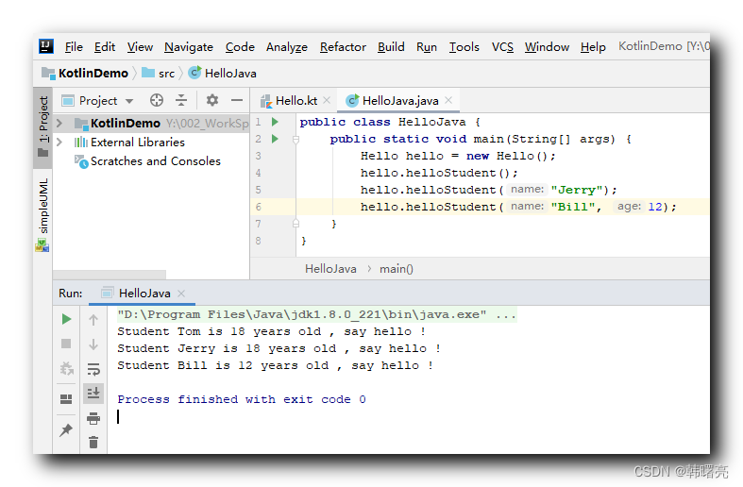Open the View menu
Screen dimensions: 743x487
[140, 47]
